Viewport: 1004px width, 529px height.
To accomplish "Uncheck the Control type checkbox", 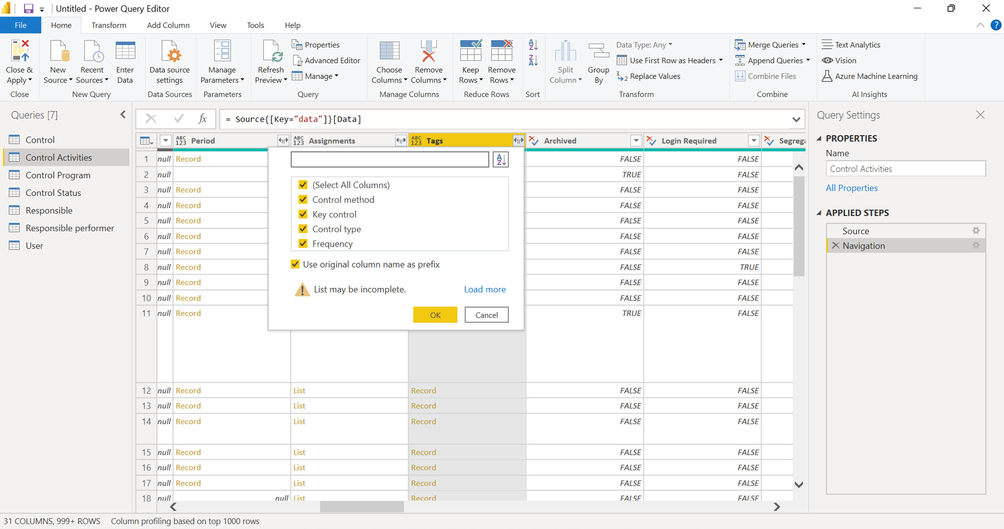I will click(x=303, y=229).
